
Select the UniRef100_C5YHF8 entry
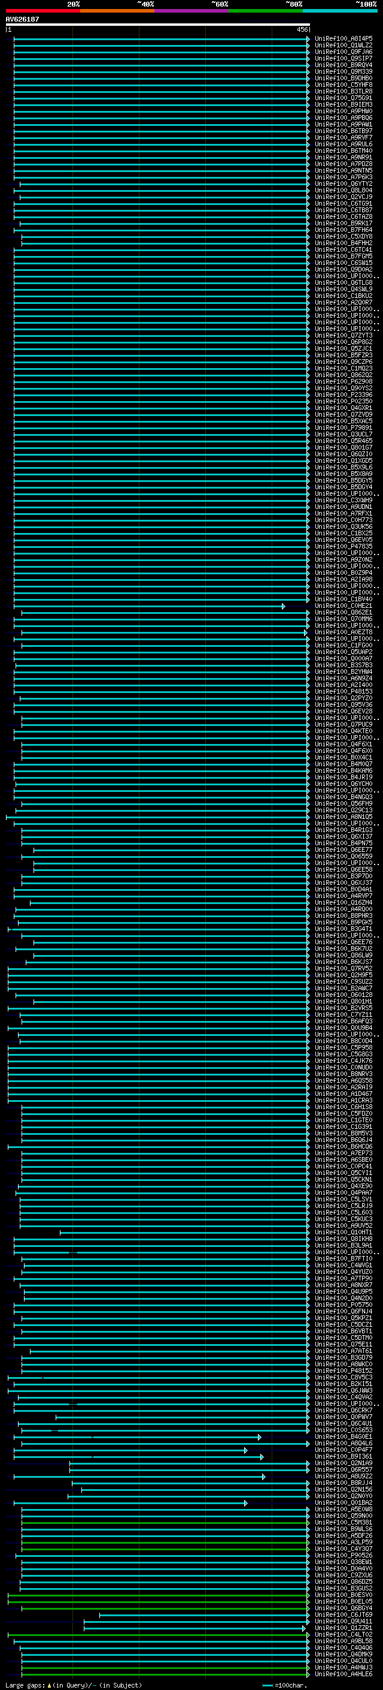coord(344,85)
